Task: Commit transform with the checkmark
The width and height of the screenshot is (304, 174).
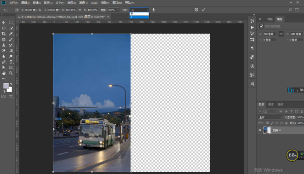Action: pyautogui.click(x=203, y=10)
